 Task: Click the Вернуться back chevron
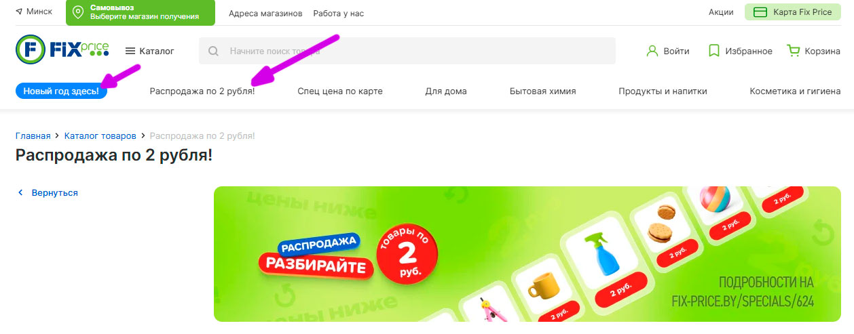pyautogui.click(x=20, y=193)
